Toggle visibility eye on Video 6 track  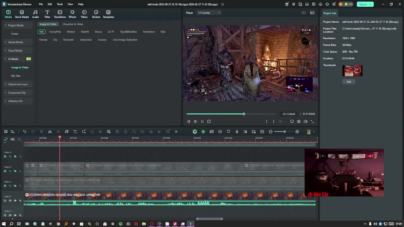point(15,156)
